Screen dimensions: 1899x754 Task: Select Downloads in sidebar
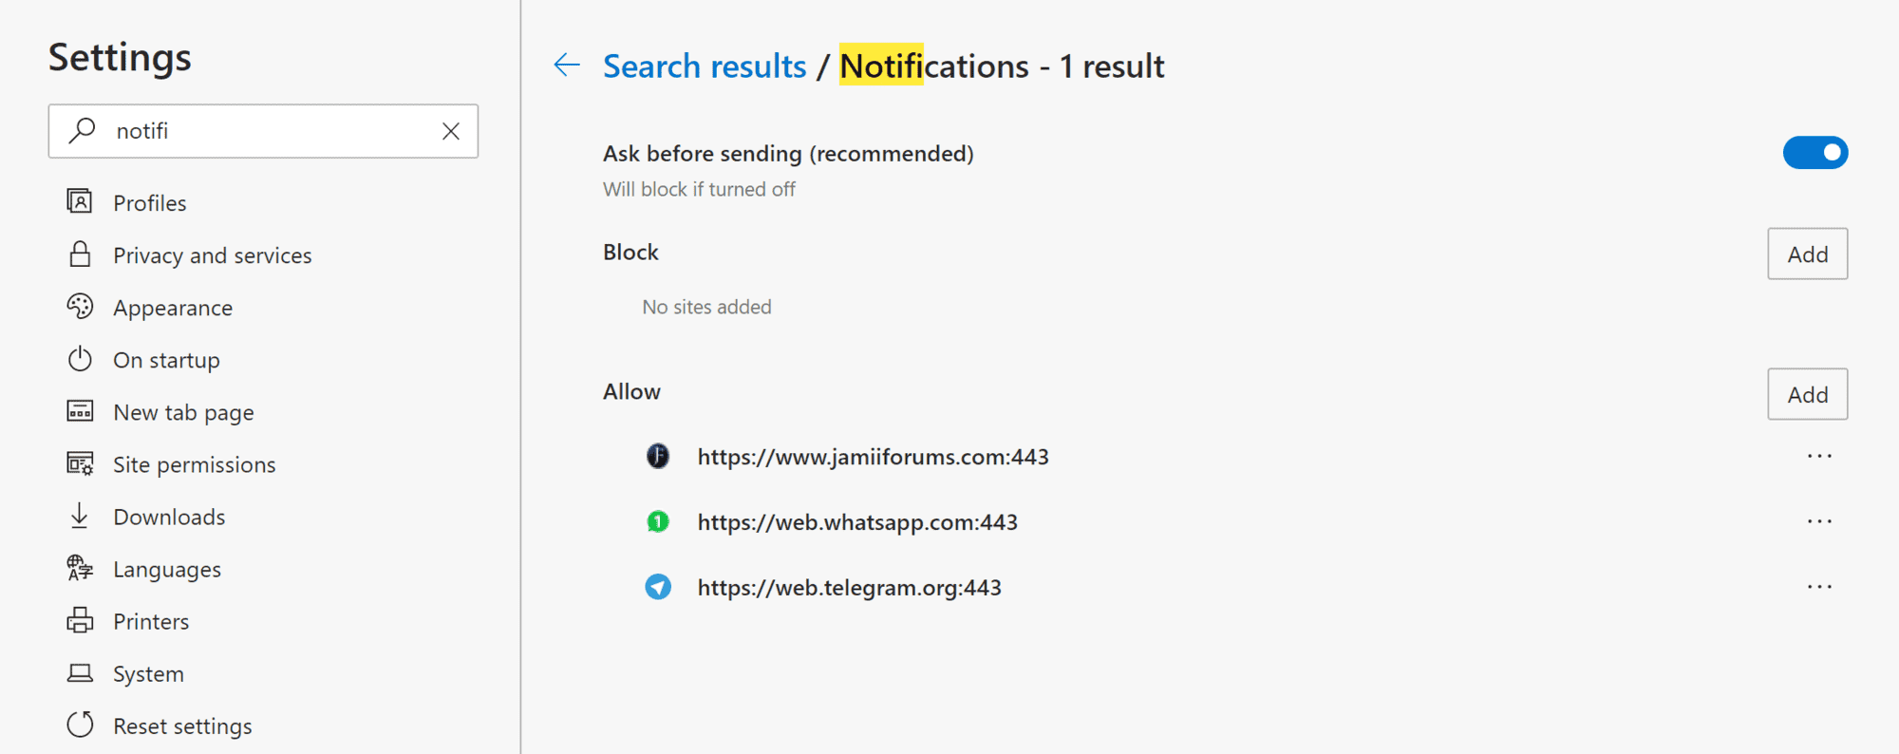(169, 517)
